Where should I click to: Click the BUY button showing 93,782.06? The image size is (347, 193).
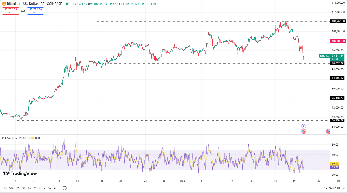coord(35,11)
